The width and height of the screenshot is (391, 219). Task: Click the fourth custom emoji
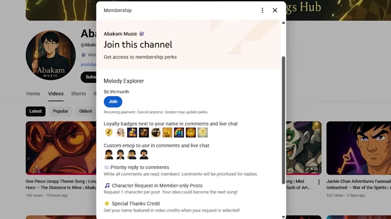click(x=144, y=155)
